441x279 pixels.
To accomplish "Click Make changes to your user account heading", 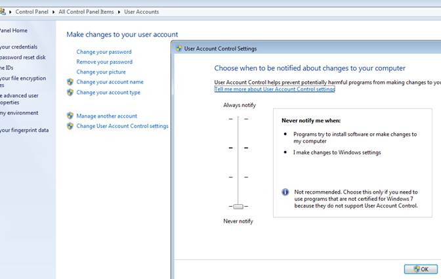I will (122, 34).
